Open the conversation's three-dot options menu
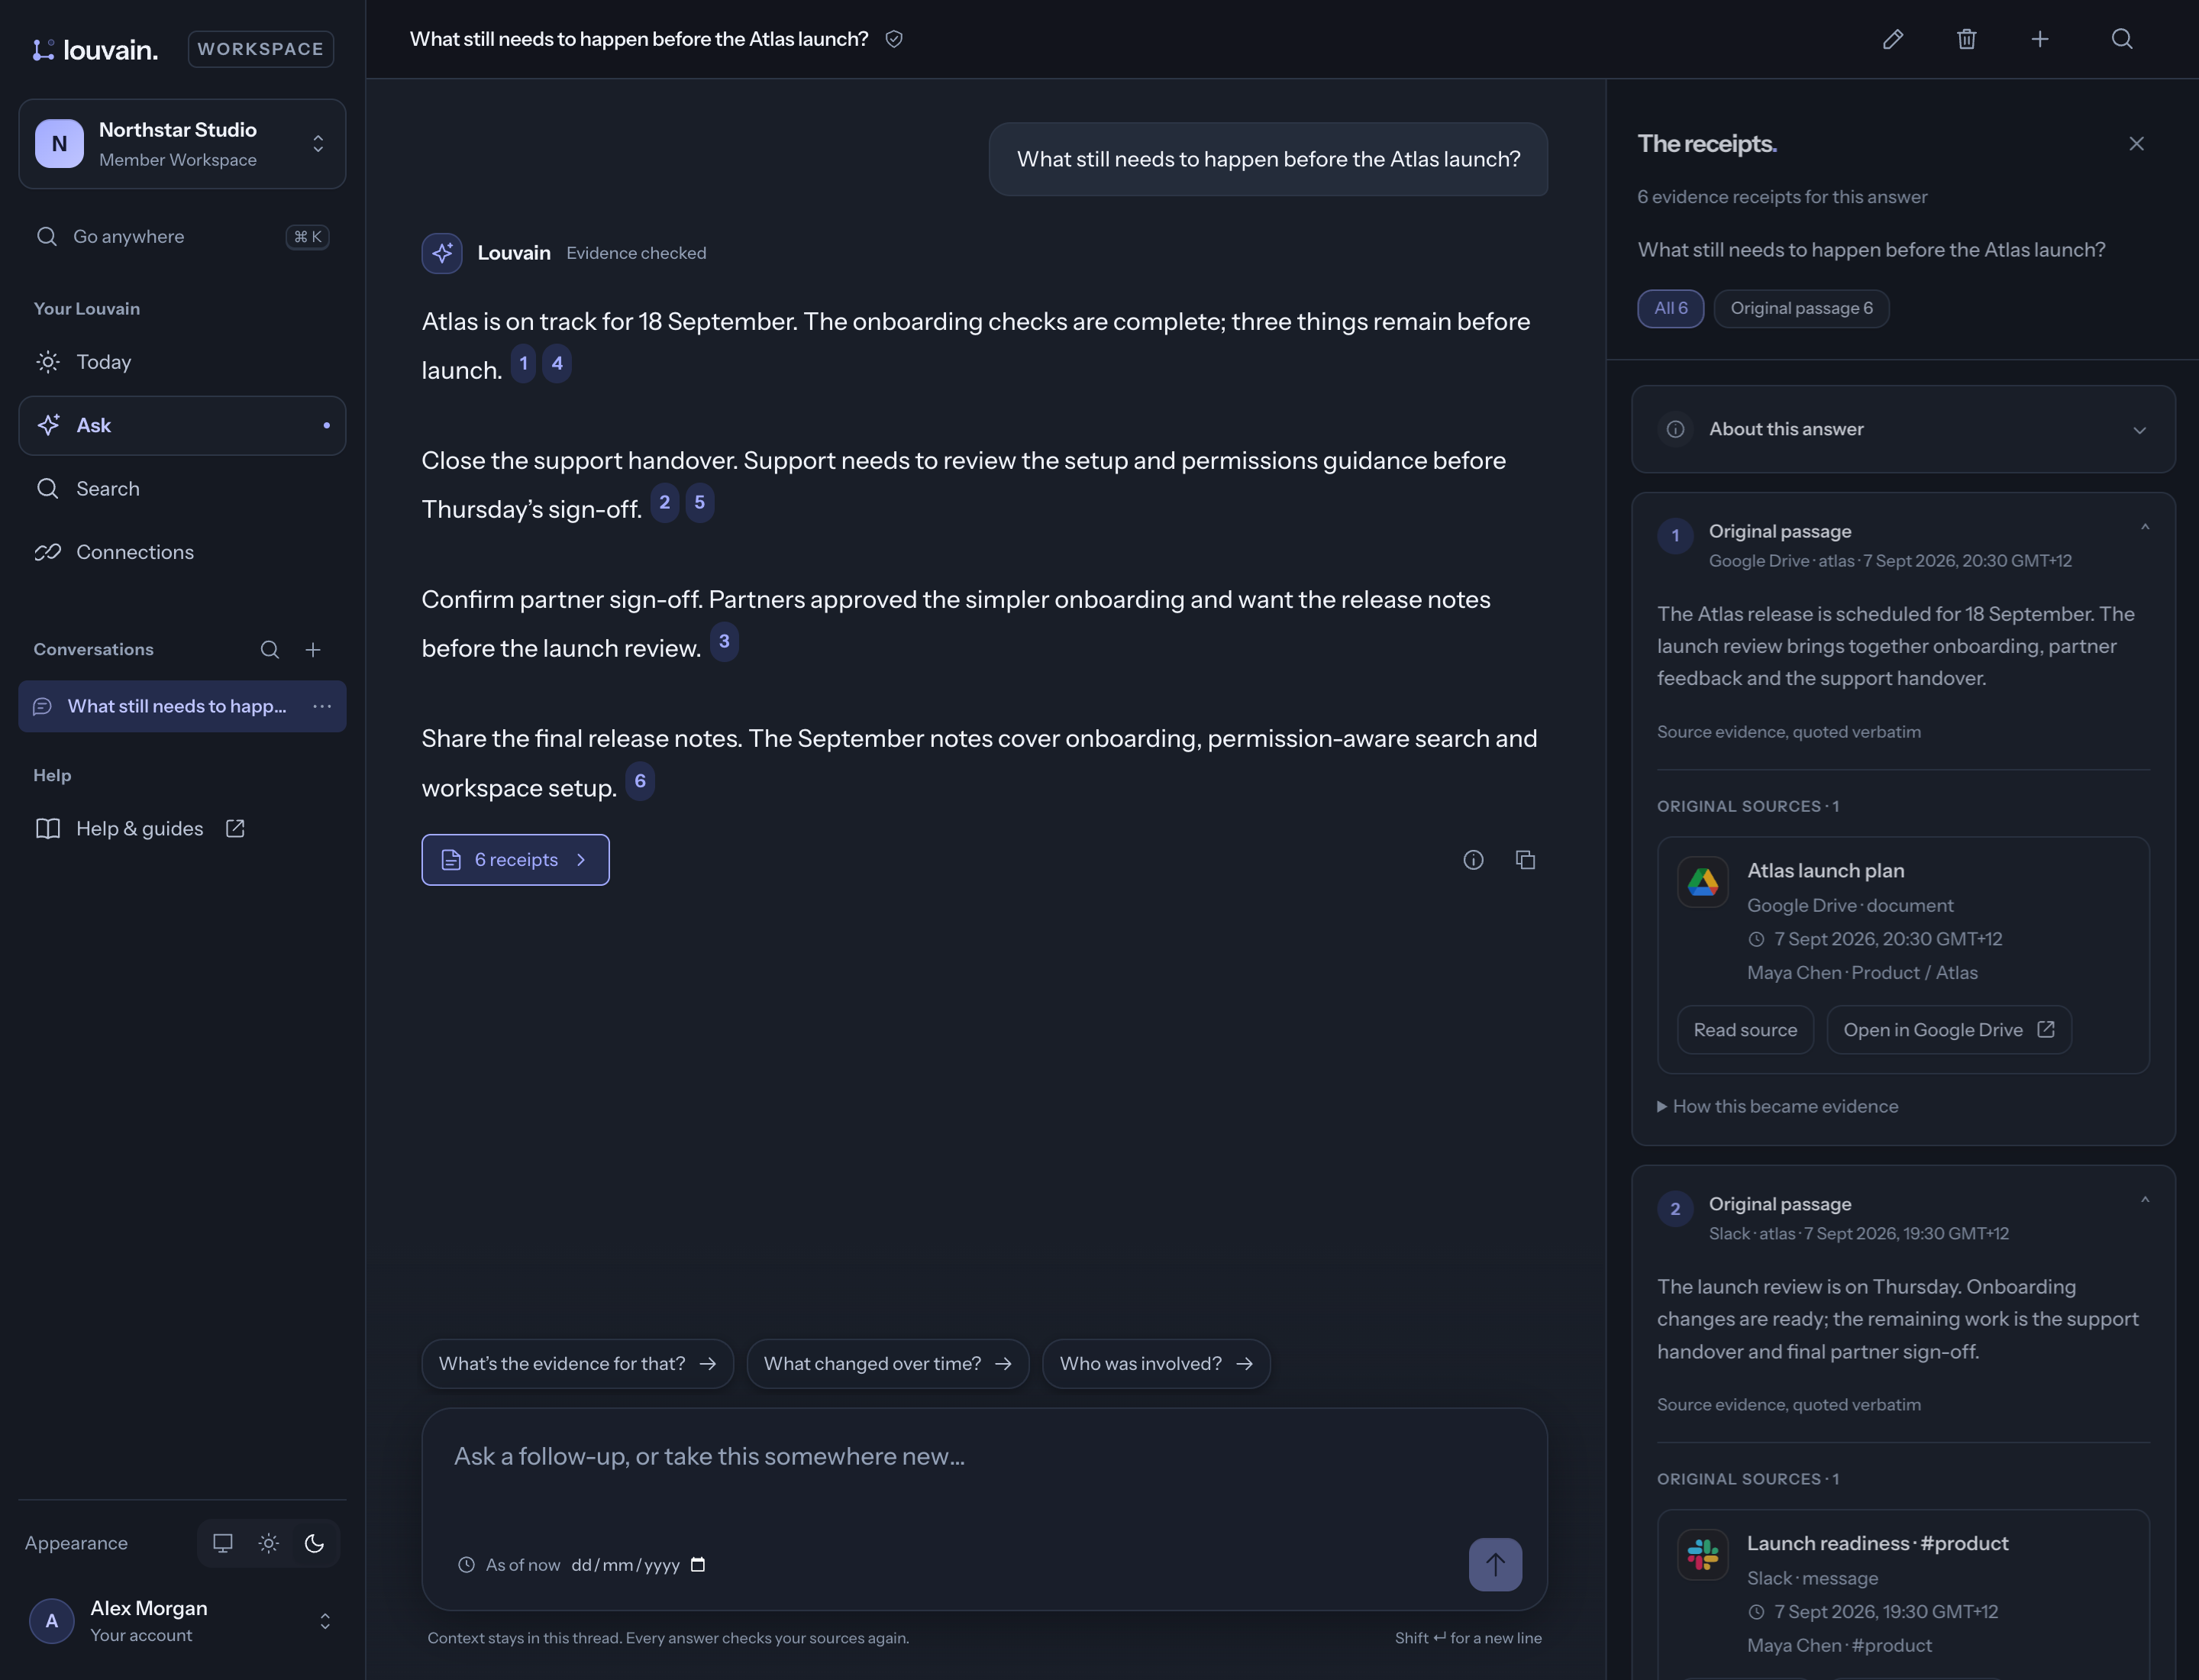This screenshot has height=1680, width=2199. pos(322,706)
